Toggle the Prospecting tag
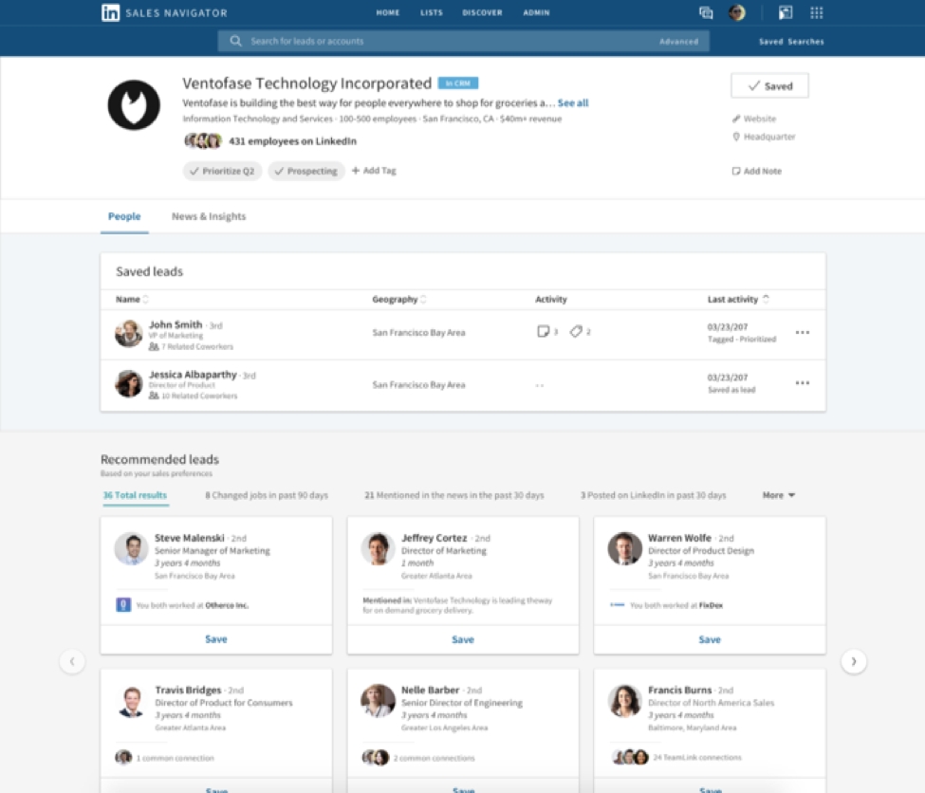925x793 pixels. (x=305, y=171)
